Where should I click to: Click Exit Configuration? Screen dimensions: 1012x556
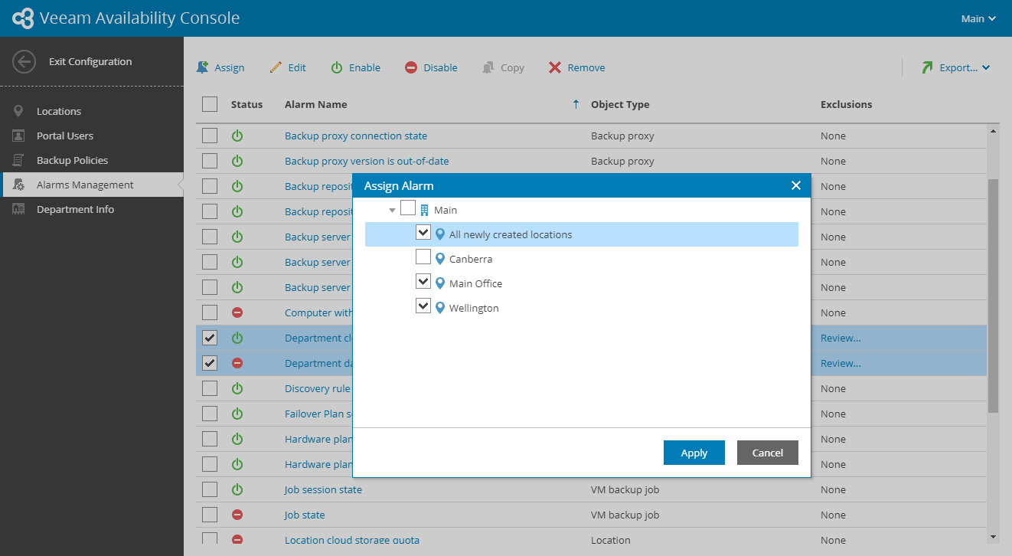[90, 61]
